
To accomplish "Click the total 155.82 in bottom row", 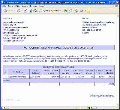I will (x=111, y=84).
